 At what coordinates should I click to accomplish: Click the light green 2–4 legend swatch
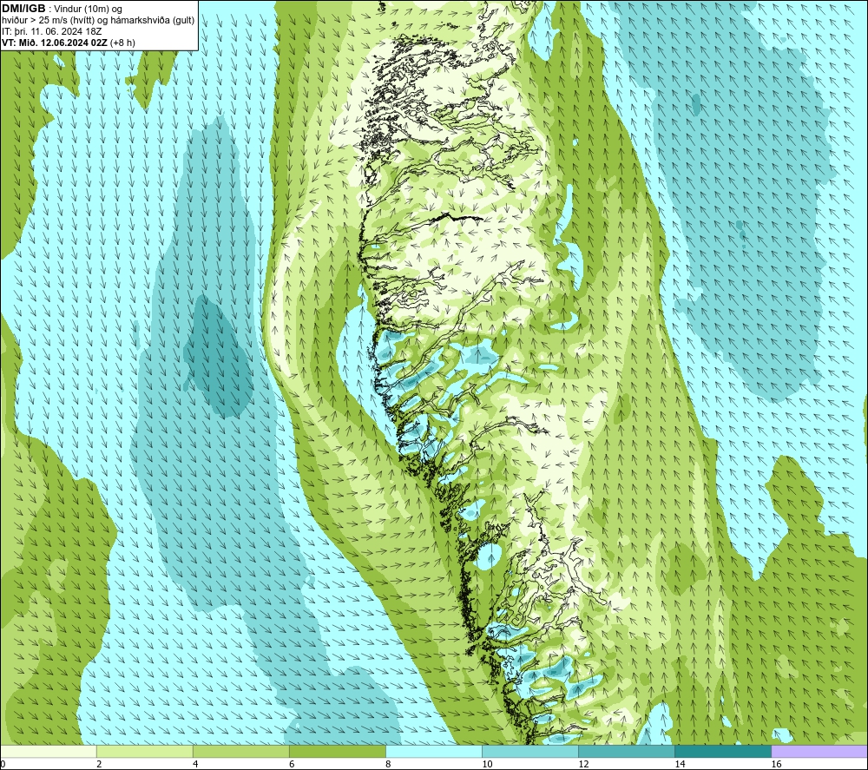point(144,751)
